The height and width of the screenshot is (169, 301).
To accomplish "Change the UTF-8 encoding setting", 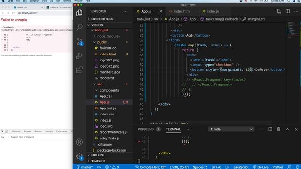I will (216, 167).
